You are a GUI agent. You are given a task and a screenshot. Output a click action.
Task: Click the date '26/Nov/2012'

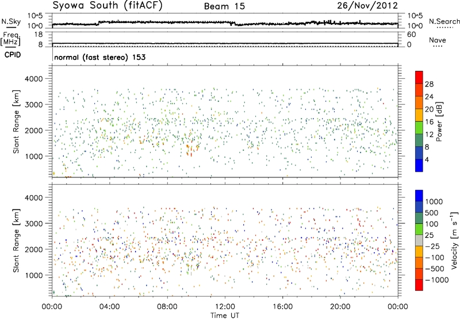[367, 5]
